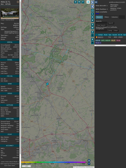Click the TIS-B legend label
The height and width of the screenshot is (168, 126).
(118, 41)
